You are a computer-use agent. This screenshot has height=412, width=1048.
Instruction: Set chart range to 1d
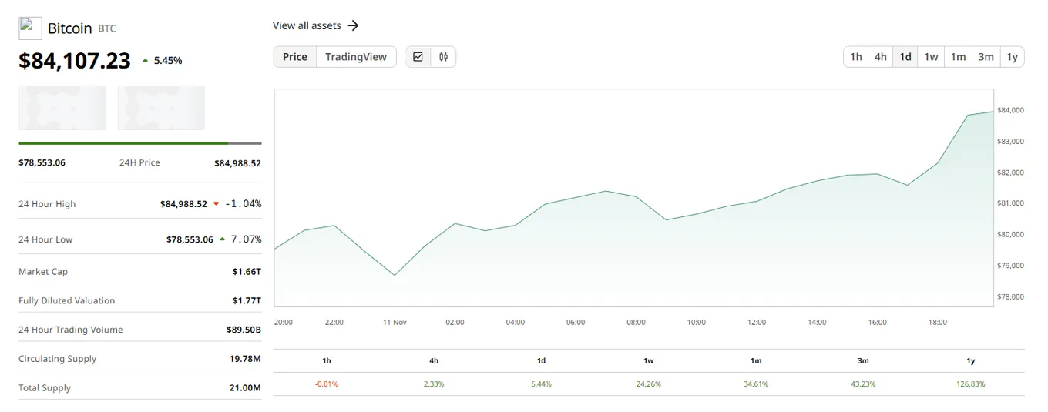905,57
